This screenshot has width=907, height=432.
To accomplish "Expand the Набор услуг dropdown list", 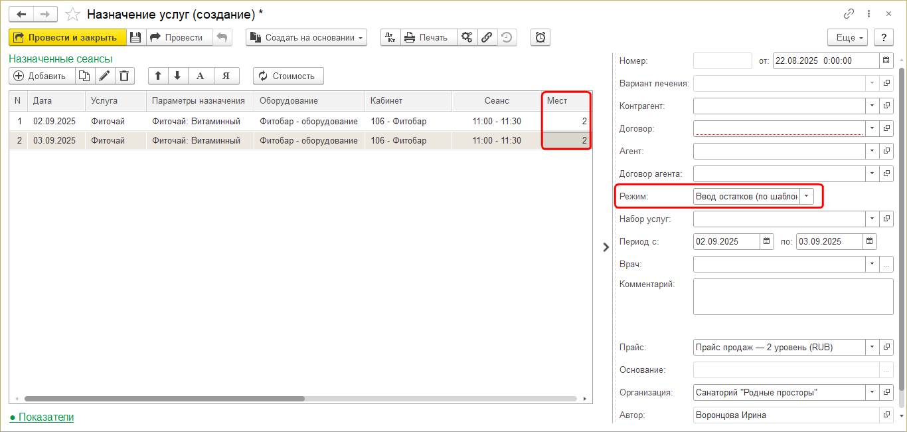I will [872, 219].
